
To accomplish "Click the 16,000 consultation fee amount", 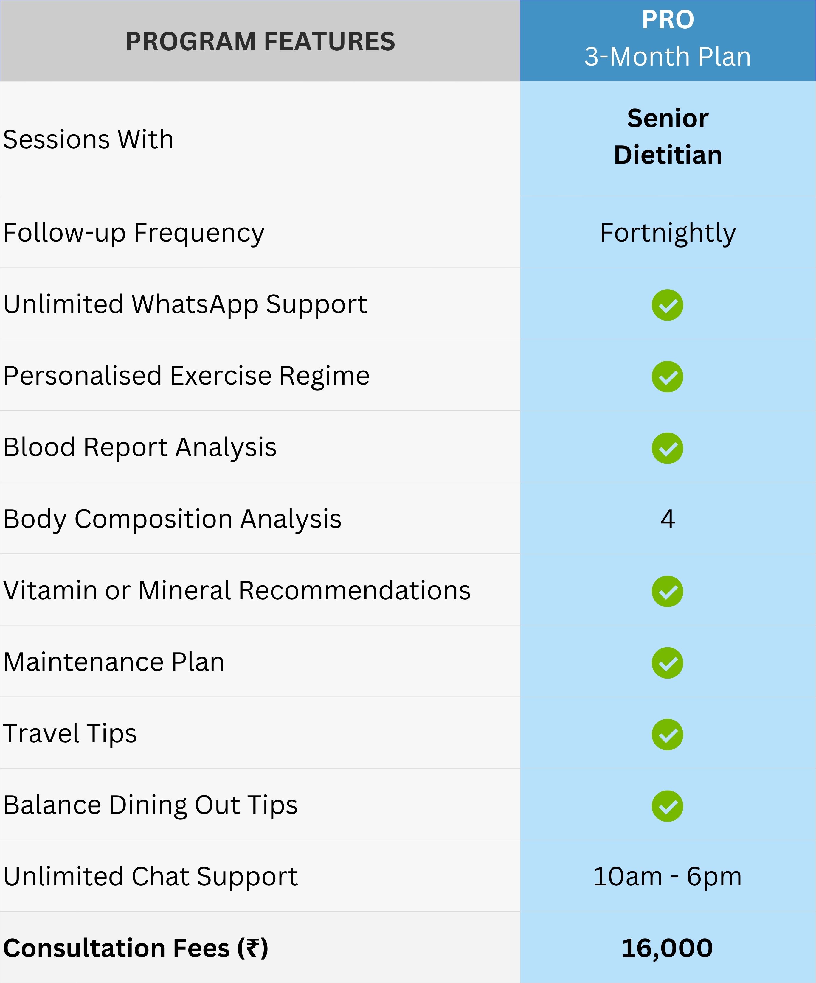I will [x=667, y=948].
